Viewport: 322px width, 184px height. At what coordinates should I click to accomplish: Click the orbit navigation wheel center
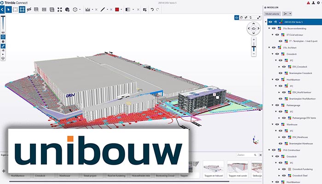click(x=253, y=29)
